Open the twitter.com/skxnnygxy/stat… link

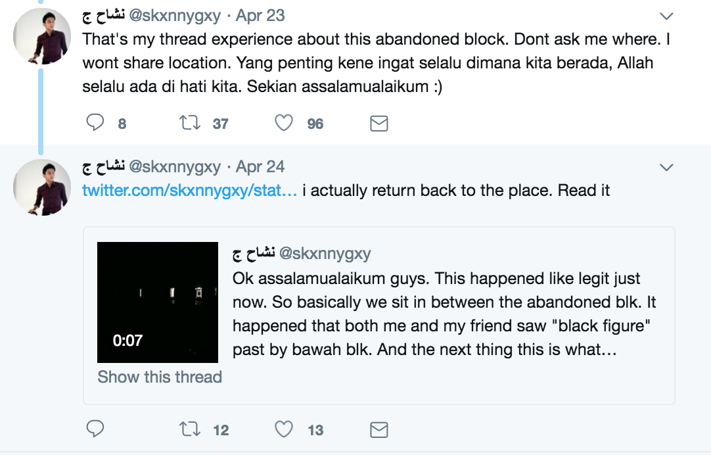pos(189,191)
